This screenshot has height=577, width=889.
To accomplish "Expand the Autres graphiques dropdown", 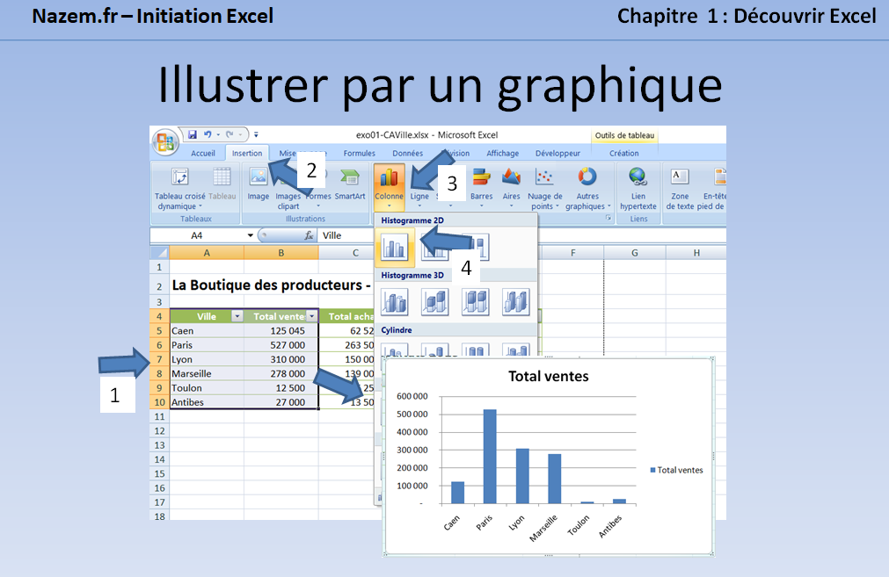I will pyautogui.click(x=587, y=187).
